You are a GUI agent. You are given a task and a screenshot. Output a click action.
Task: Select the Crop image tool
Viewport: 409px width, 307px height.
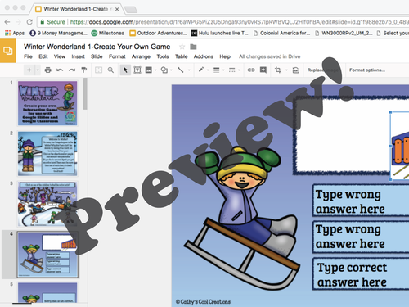278,70
